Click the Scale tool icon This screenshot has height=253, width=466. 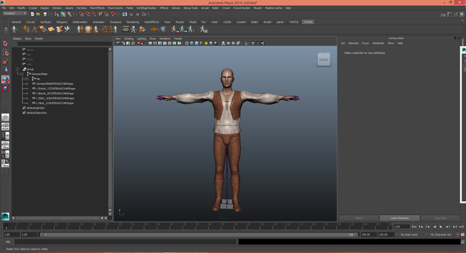tap(5, 89)
